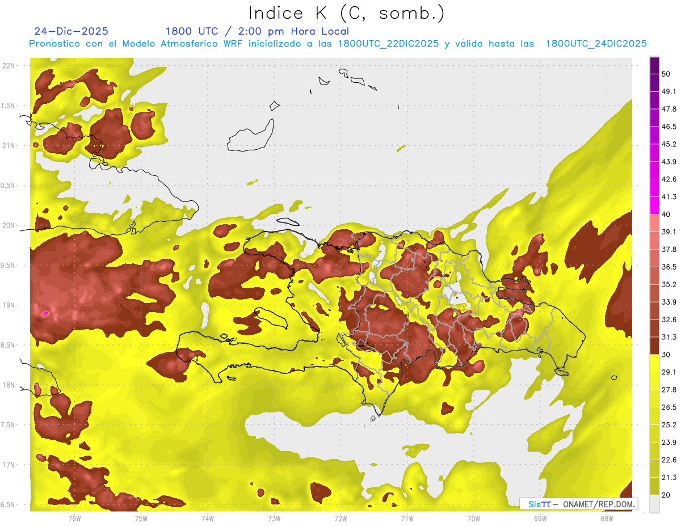681x526 pixels.
Task: Click the 72W longitude axis label
Action: tap(340, 518)
